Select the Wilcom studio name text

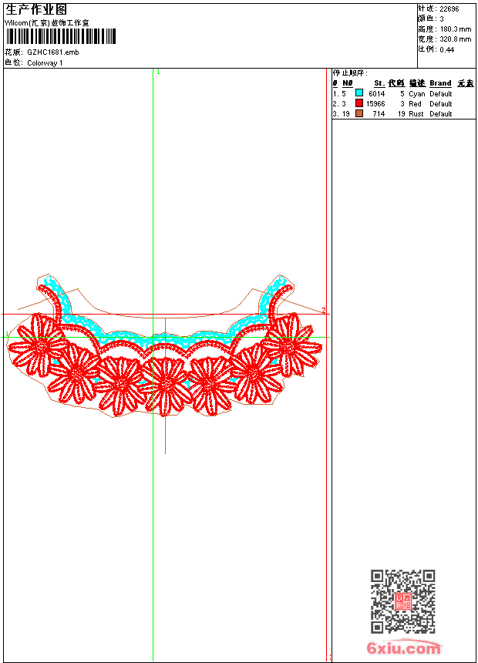tap(47, 23)
